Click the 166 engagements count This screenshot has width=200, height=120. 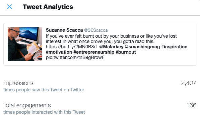click(x=191, y=105)
